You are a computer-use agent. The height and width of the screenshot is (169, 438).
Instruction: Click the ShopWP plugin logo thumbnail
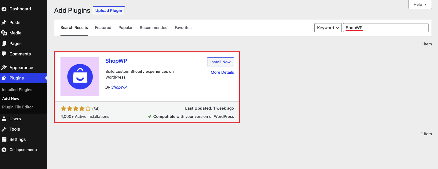[80, 77]
